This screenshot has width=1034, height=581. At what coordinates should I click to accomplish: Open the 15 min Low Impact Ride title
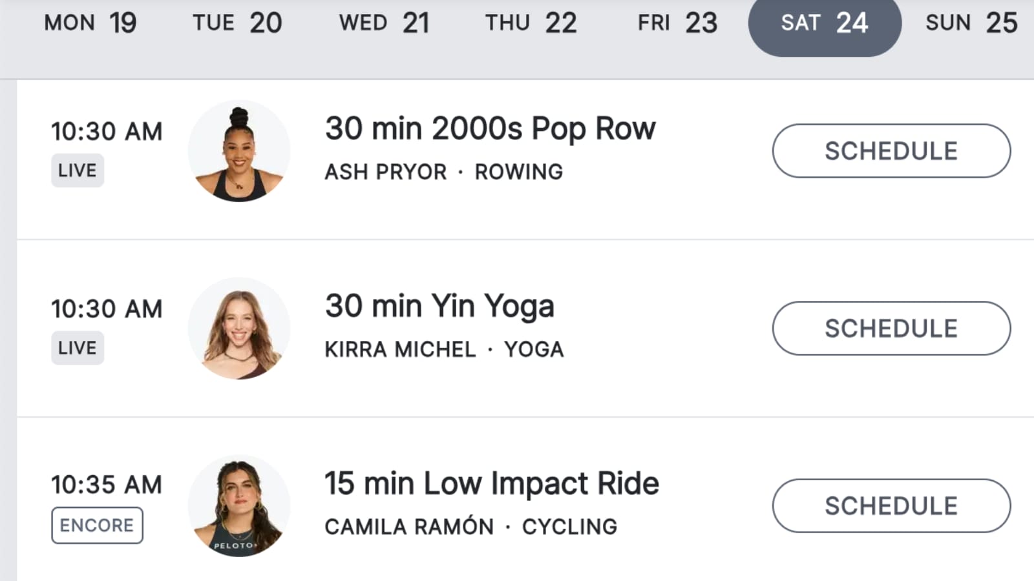[491, 484]
